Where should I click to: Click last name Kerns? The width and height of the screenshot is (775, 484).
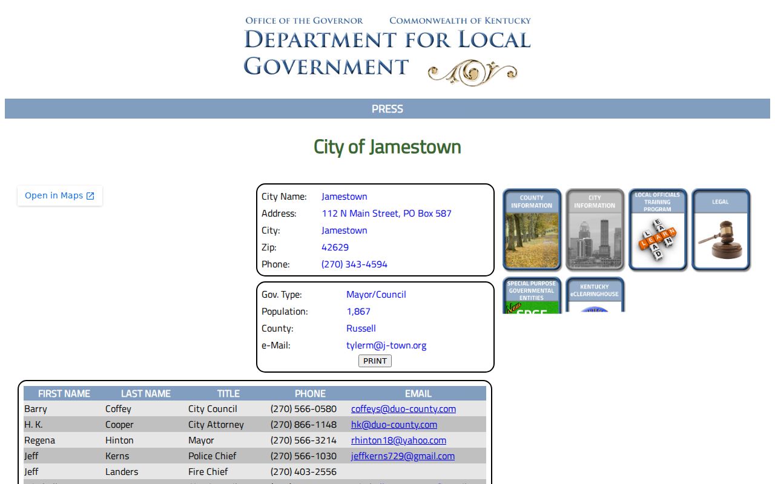[x=117, y=456]
